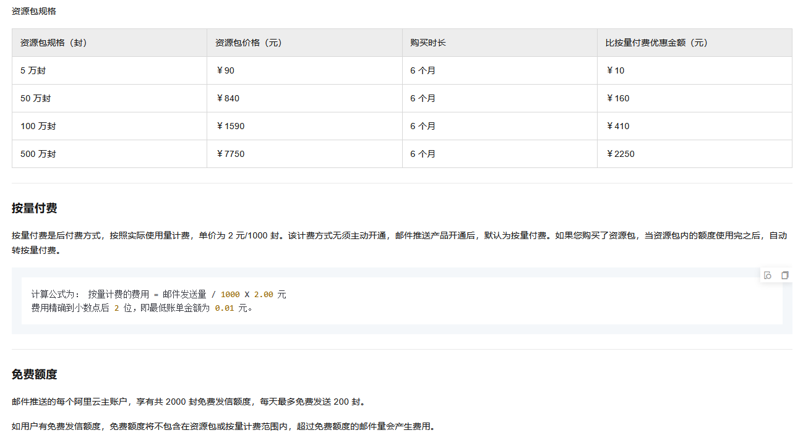Screen dimensions: 803x438
Task: Click the 计算公式为 line in the code block
Action: click(x=158, y=295)
